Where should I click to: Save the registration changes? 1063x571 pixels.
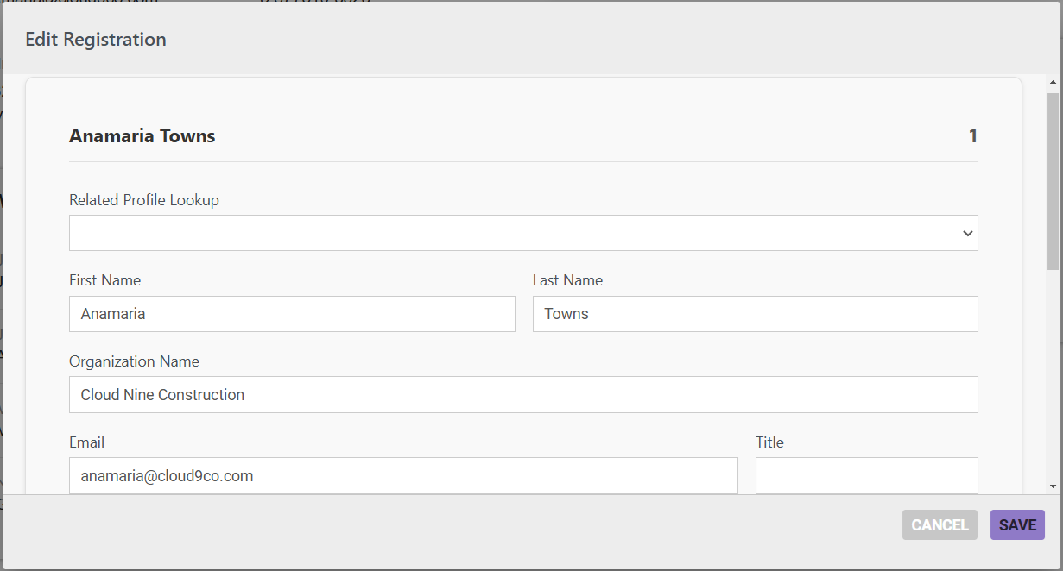coord(1017,525)
